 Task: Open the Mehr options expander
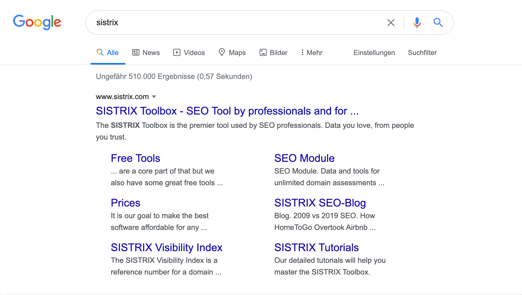[x=311, y=53]
